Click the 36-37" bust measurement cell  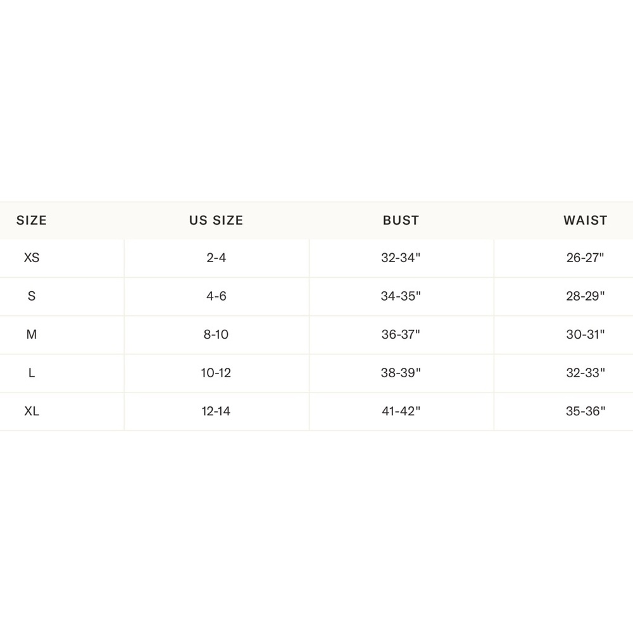401,334
